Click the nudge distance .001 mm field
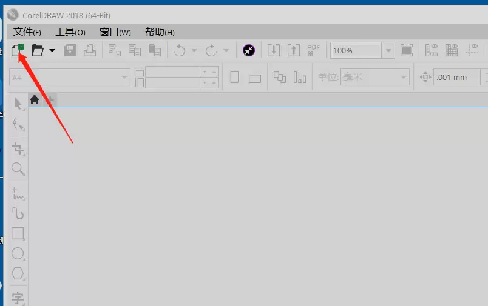This screenshot has height=306, width=488. pos(456,77)
